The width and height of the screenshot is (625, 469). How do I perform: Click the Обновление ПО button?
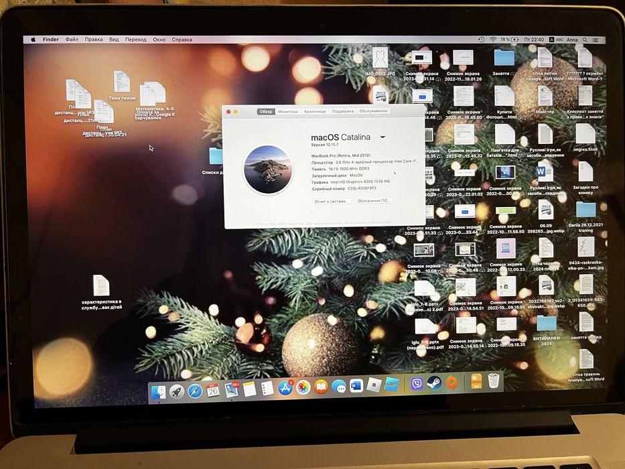(374, 200)
